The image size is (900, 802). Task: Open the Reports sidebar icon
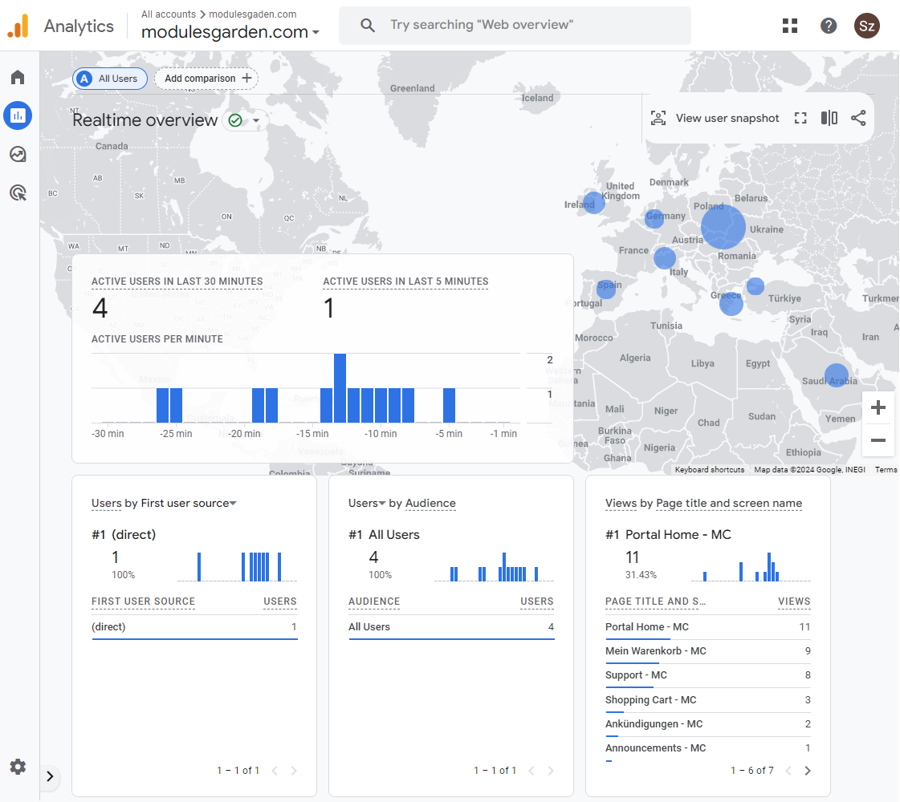[18, 115]
